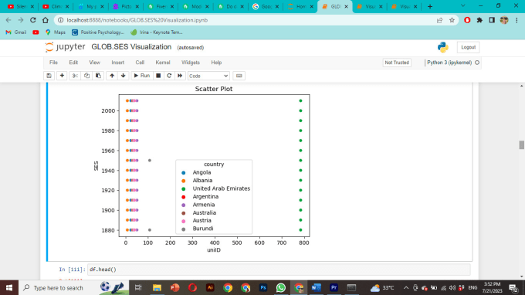Open Word from the taskbar
This screenshot has height=295, width=525.
click(316, 287)
